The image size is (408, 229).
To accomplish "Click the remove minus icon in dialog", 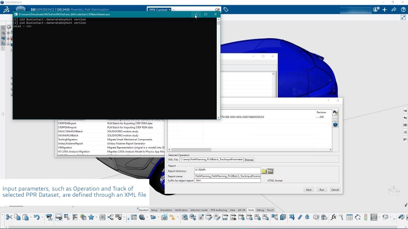I will click(335, 119).
